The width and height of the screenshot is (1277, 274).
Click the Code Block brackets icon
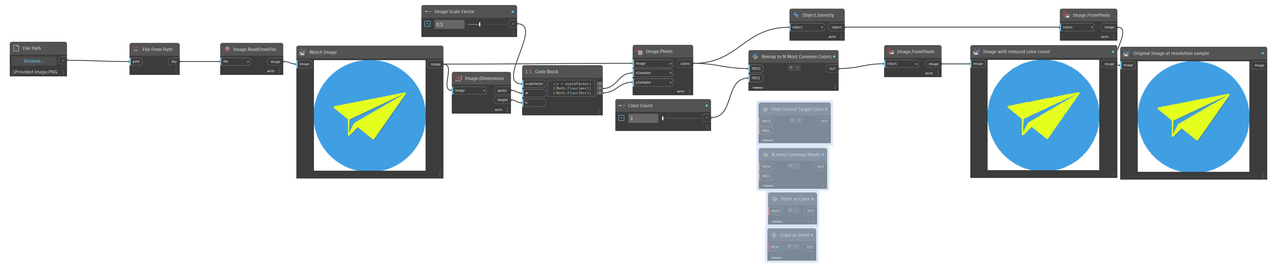click(x=529, y=72)
